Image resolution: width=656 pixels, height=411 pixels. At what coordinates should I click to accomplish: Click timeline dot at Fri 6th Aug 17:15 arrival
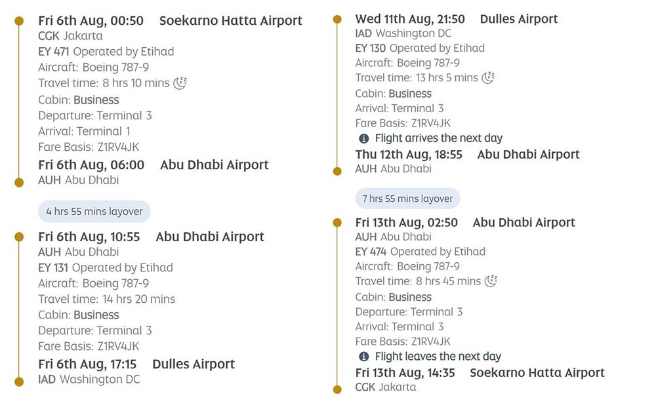tap(20, 381)
